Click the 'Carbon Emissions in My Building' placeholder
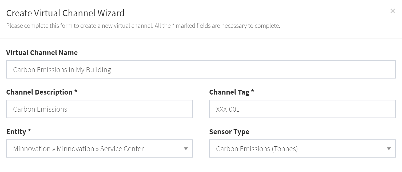Screen dimensions: 402x172 [62, 70]
